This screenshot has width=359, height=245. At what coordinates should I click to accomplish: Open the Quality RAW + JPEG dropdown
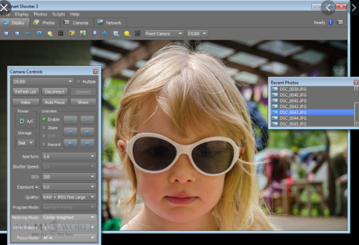[69, 197]
